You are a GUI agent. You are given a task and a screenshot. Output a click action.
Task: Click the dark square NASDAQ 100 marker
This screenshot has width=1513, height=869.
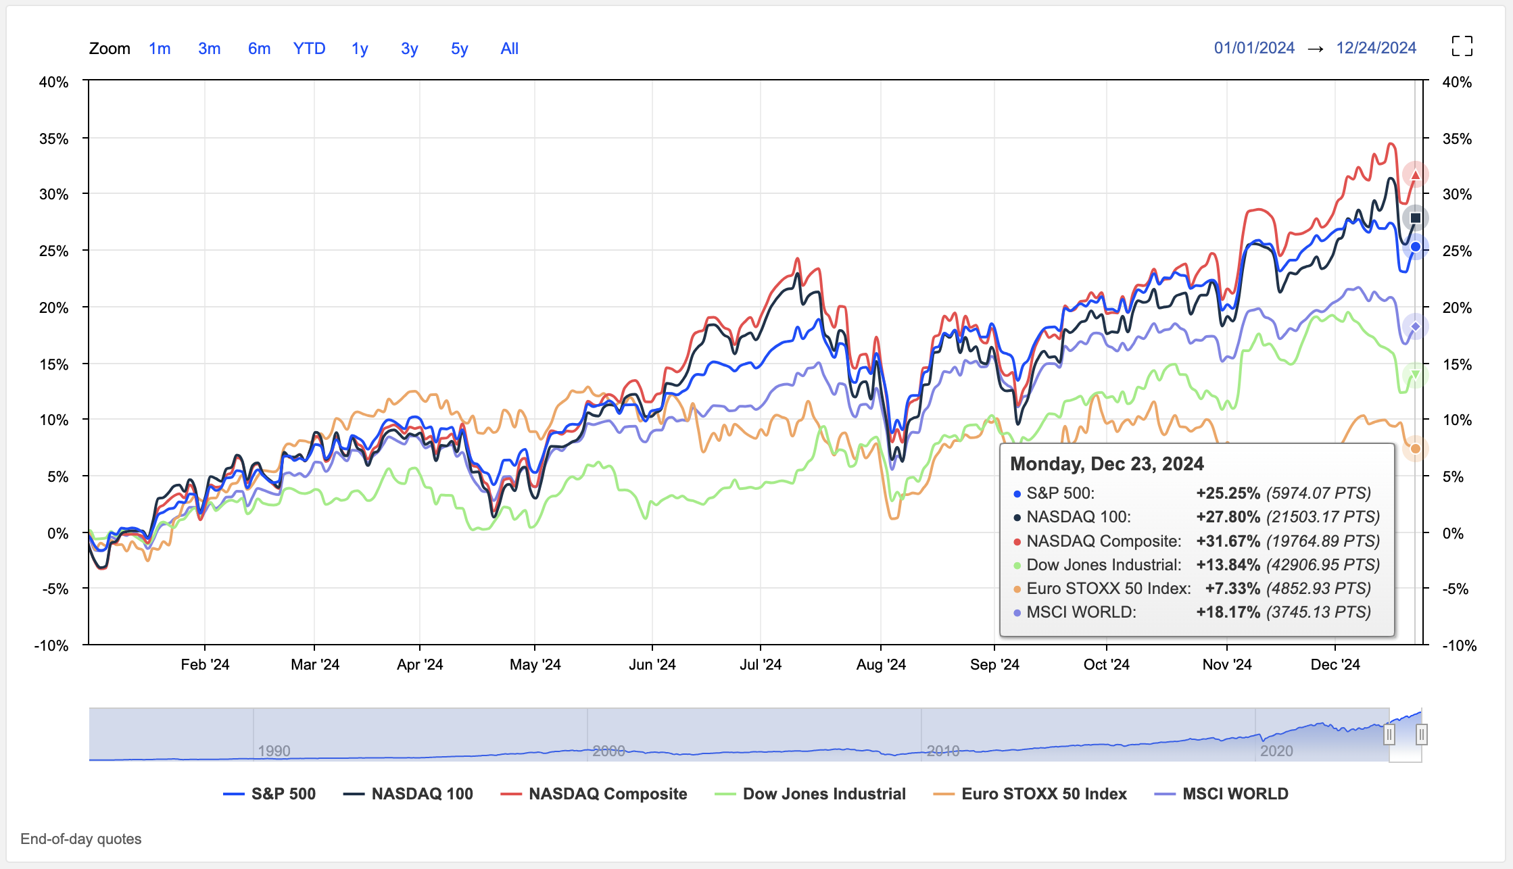(x=1415, y=218)
